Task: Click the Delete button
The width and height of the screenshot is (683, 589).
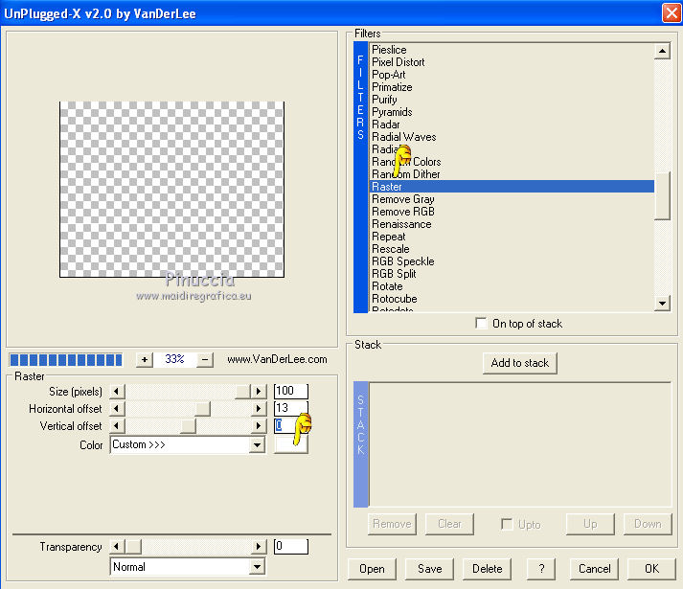Action: (x=487, y=569)
